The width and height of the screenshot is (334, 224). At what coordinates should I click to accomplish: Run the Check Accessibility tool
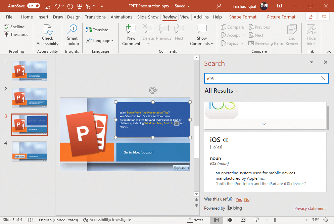(x=47, y=35)
